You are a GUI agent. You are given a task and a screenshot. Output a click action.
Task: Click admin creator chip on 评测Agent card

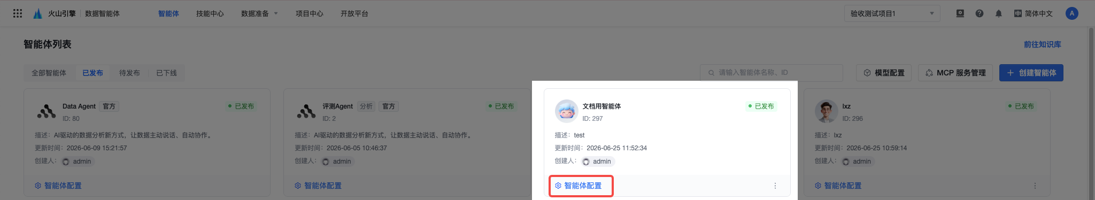coord(337,161)
